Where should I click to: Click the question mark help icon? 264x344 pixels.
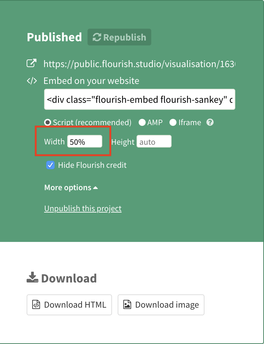pos(209,122)
